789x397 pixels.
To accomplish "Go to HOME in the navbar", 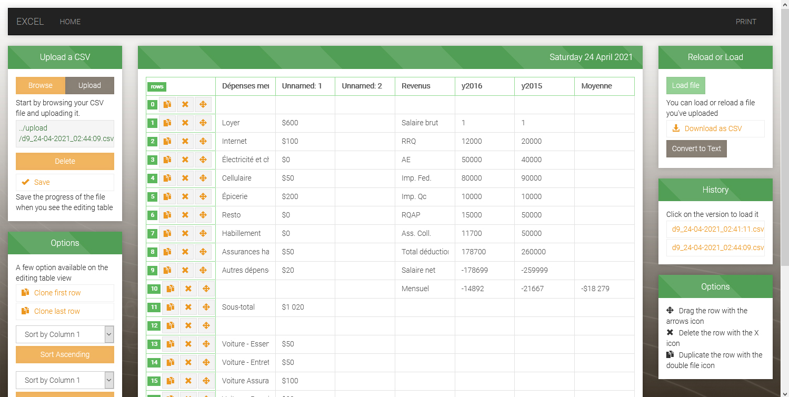I will [70, 22].
